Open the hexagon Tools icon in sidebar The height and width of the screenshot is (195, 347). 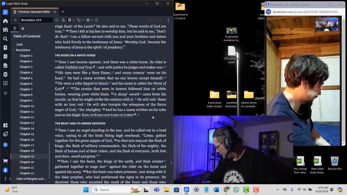(5, 74)
